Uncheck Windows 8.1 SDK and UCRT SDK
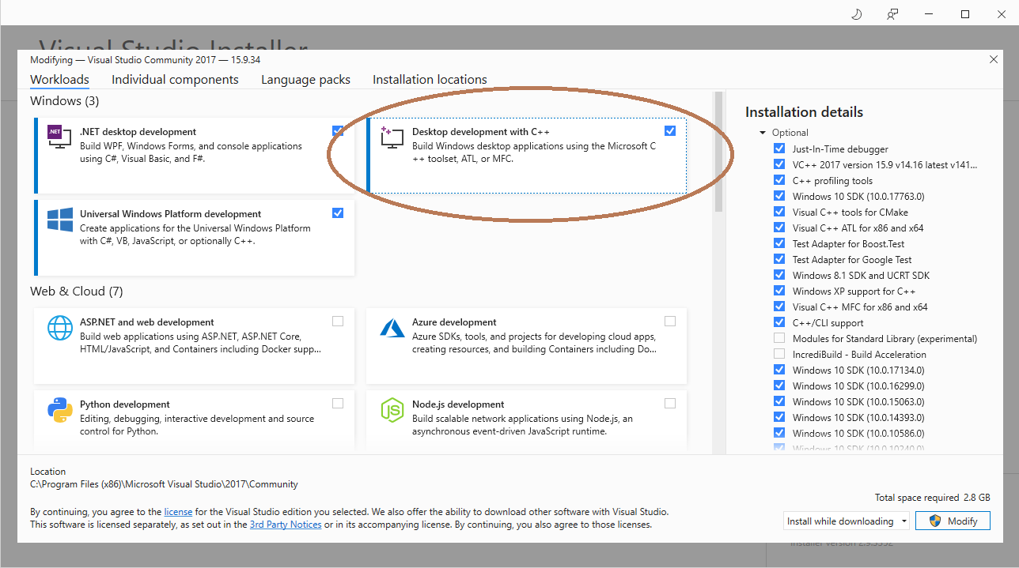 [x=779, y=275]
